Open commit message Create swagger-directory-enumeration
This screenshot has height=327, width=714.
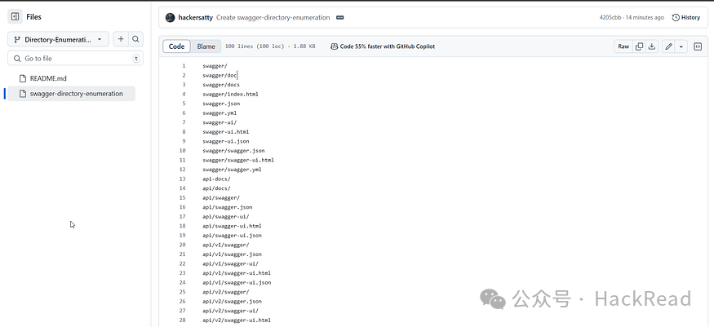tap(273, 18)
